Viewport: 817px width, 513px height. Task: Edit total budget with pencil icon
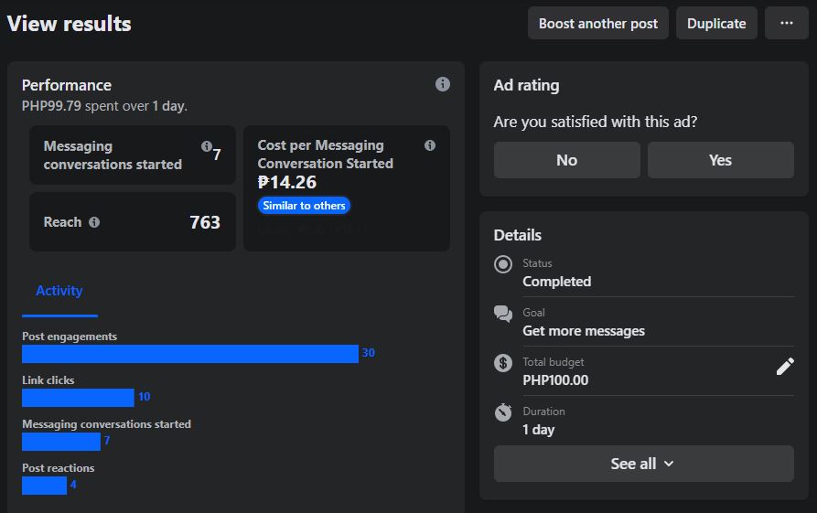click(x=785, y=367)
